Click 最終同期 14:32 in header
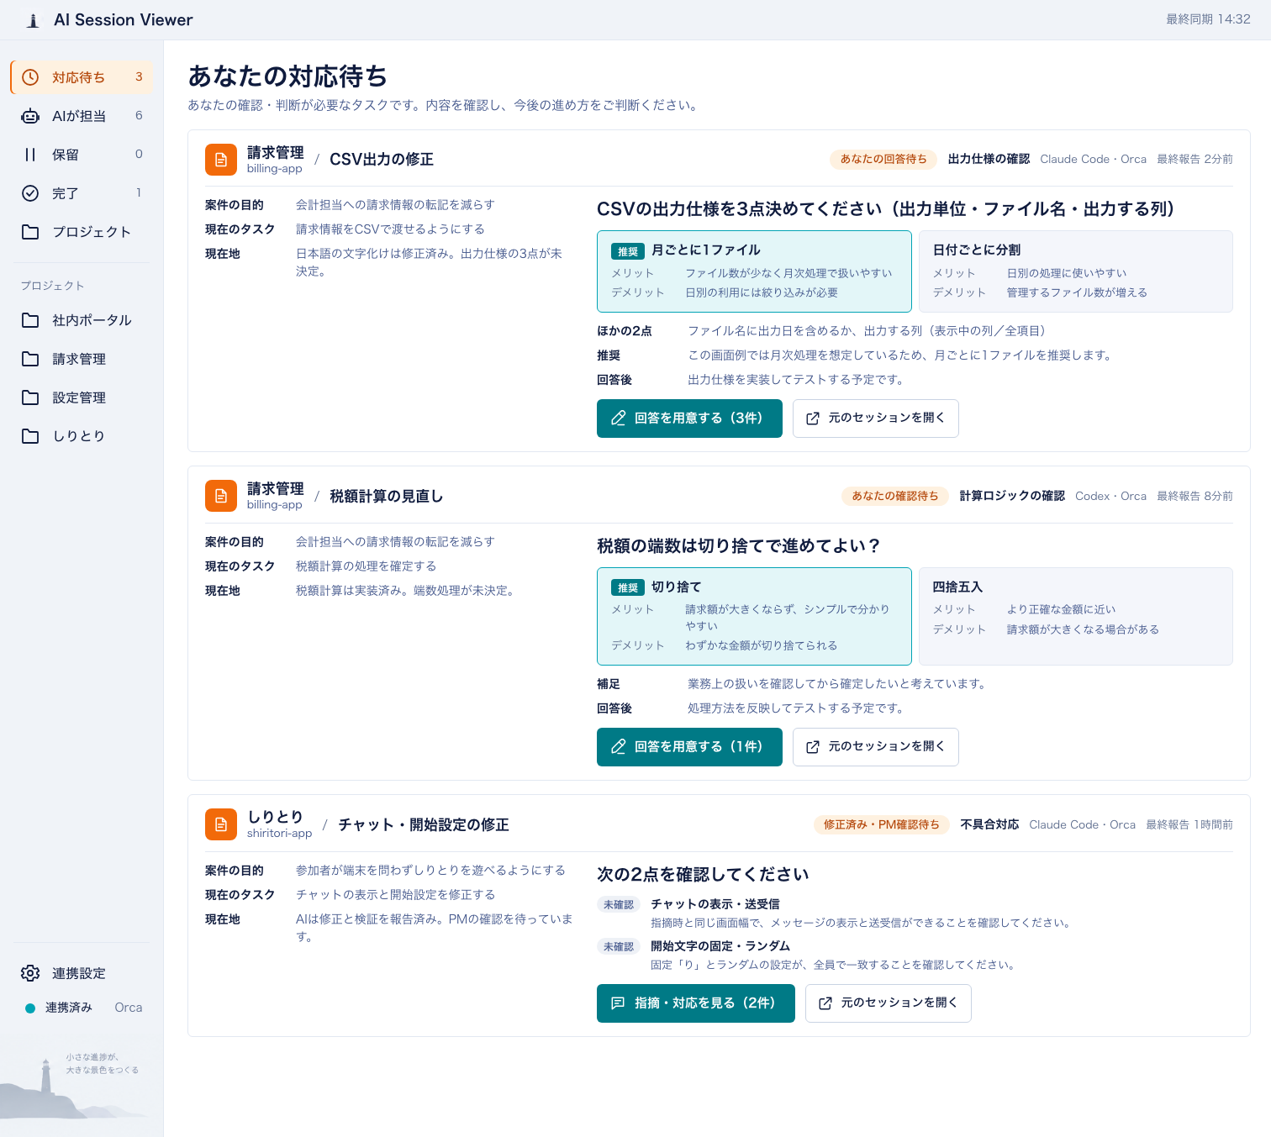 [1208, 19]
